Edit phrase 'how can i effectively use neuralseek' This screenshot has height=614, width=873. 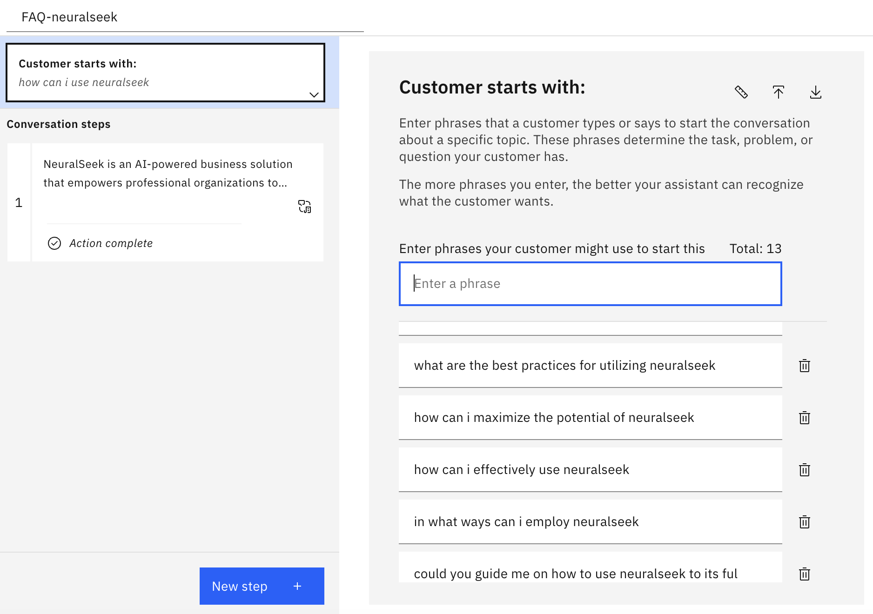(591, 470)
